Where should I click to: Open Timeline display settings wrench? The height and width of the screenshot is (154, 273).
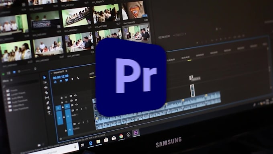(x=78, y=78)
